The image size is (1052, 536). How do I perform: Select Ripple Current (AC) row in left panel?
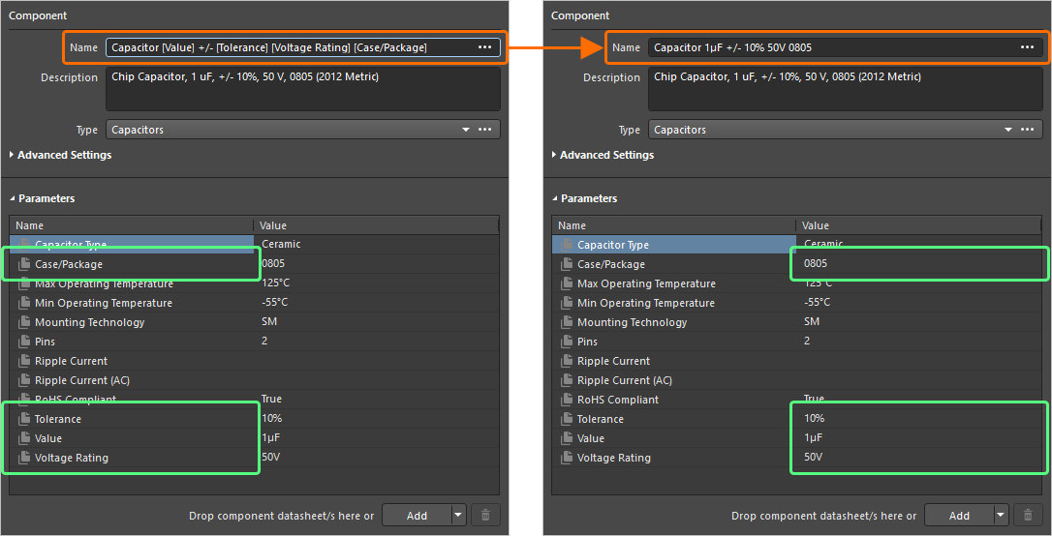254,380
